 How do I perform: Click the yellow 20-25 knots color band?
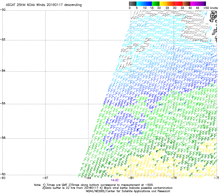click(x=163, y=4)
